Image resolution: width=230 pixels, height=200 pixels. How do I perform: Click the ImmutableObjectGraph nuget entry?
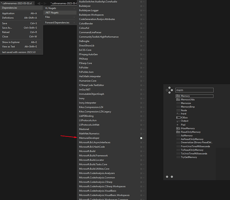[92, 94]
